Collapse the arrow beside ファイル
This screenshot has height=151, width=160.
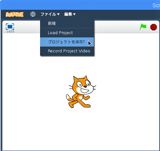(58, 14)
